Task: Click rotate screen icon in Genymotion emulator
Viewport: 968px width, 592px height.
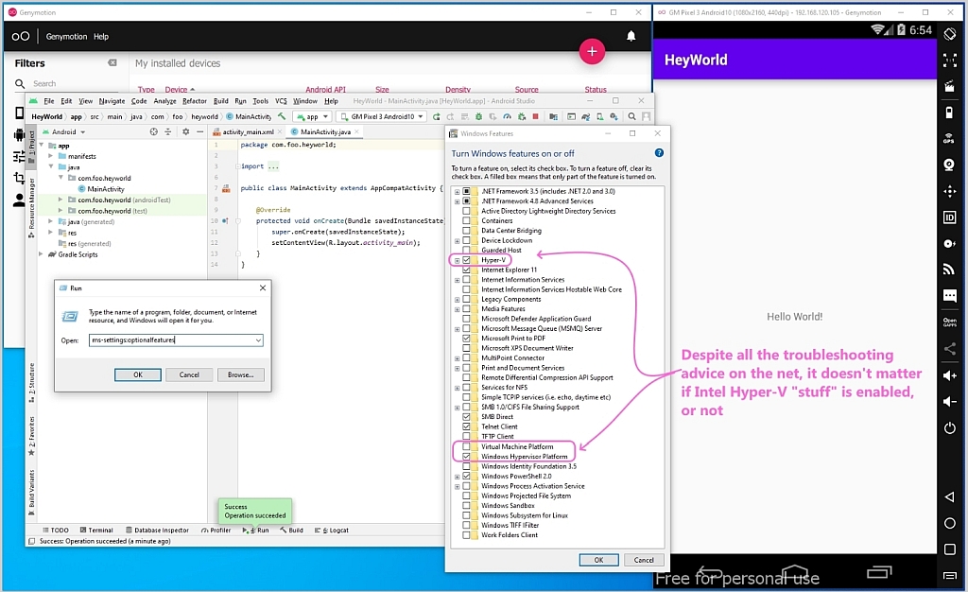Action: 949,34
